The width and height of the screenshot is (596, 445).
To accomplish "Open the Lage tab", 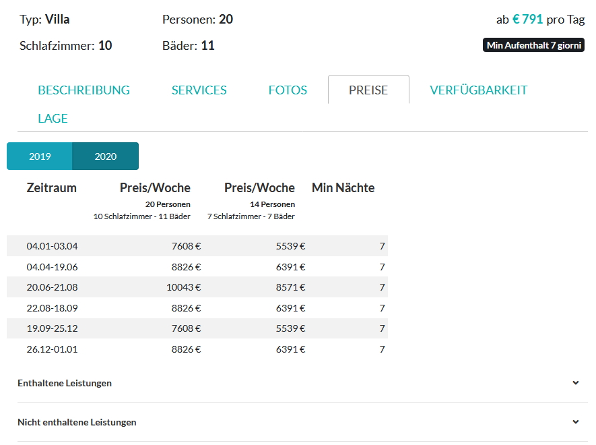I will [x=53, y=119].
